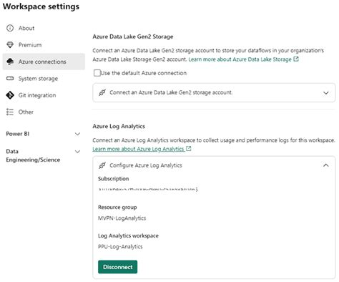The image size is (339, 282).
Task: Open the About settings tab
Action: 44,28
